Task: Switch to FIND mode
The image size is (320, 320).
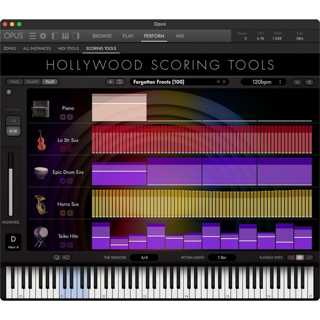Action: [15, 82]
